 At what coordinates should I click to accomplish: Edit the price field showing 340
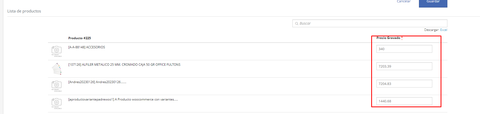pyautogui.click(x=404, y=49)
